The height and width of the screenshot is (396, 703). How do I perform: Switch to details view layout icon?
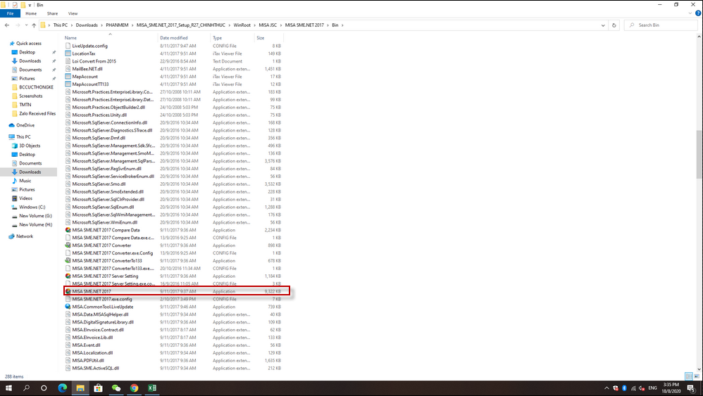[689, 376]
